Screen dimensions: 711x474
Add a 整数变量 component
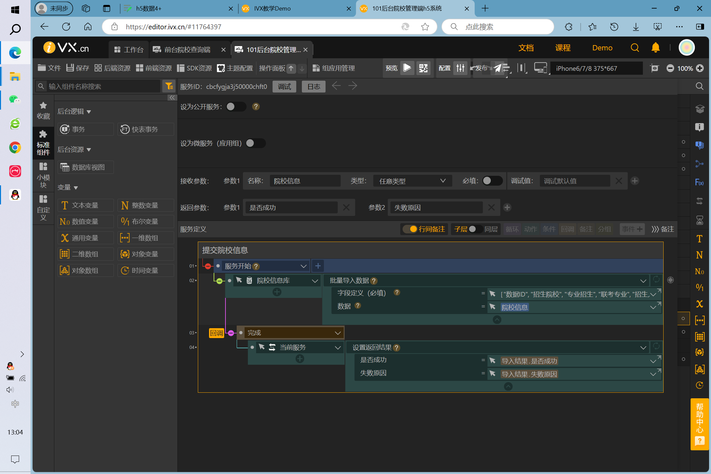click(145, 205)
